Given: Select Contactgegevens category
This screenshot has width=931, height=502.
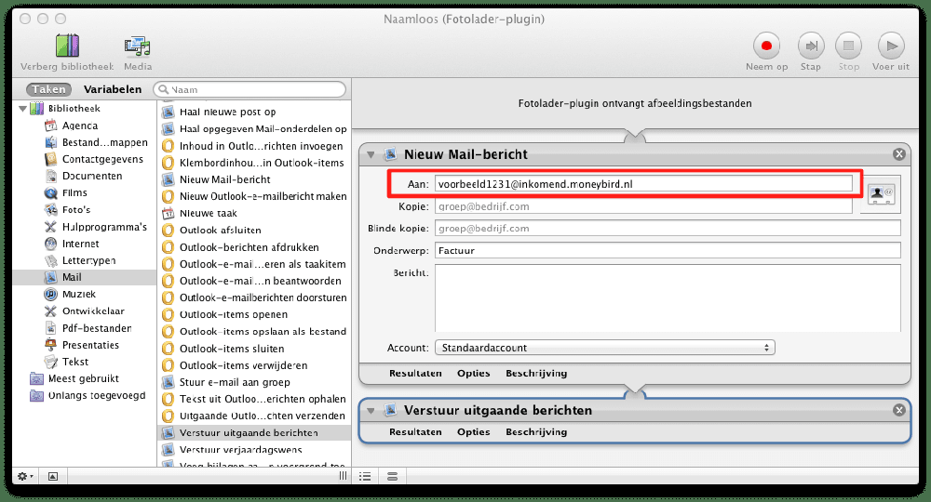Looking at the screenshot, I should (95, 159).
